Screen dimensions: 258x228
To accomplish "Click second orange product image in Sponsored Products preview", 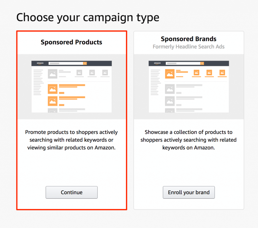I will (x=53, y=101).
